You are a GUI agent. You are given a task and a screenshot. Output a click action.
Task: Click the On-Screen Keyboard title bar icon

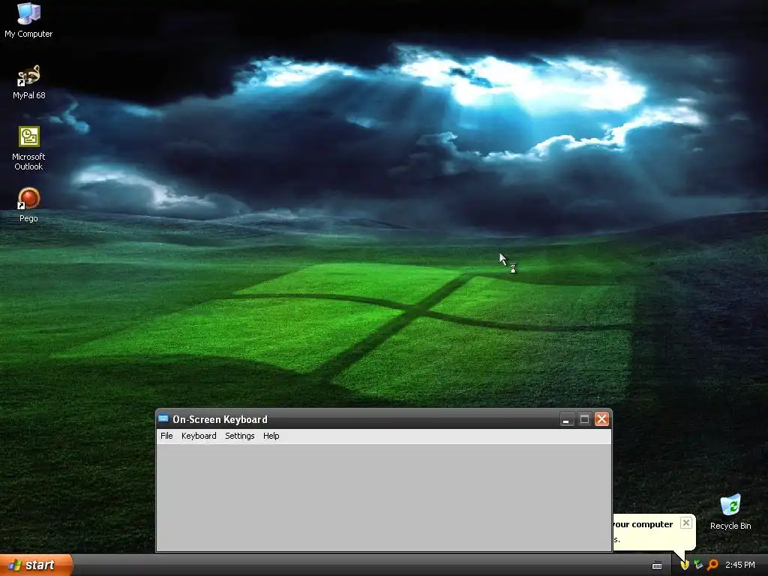pyautogui.click(x=163, y=418)
